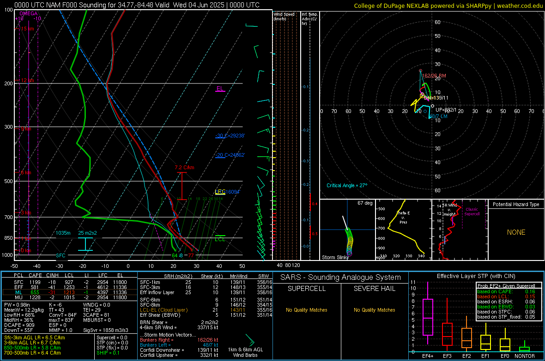Image resolution: width=545 pixels, height=361 pixels.
Task: Click the magenta 'EL' marker on the skew-T
Action: tap(220, 88)
